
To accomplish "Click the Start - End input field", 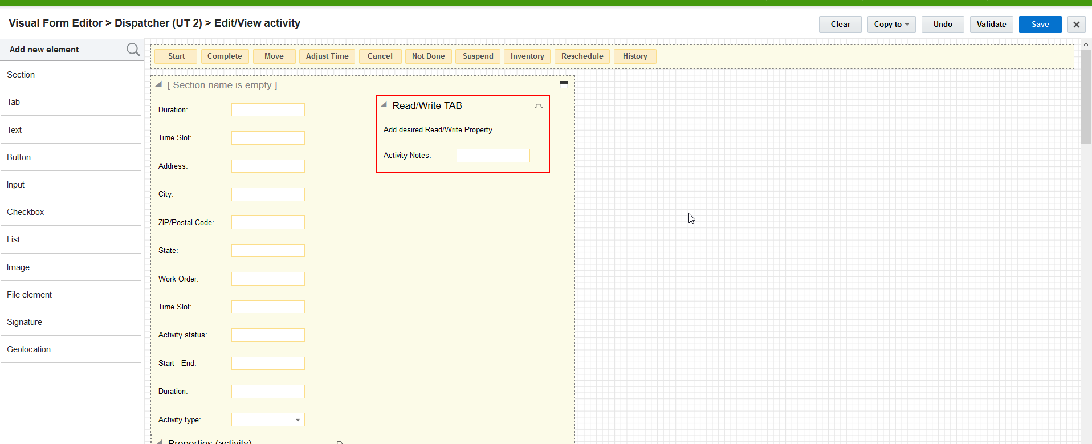I will coord(268,363).
